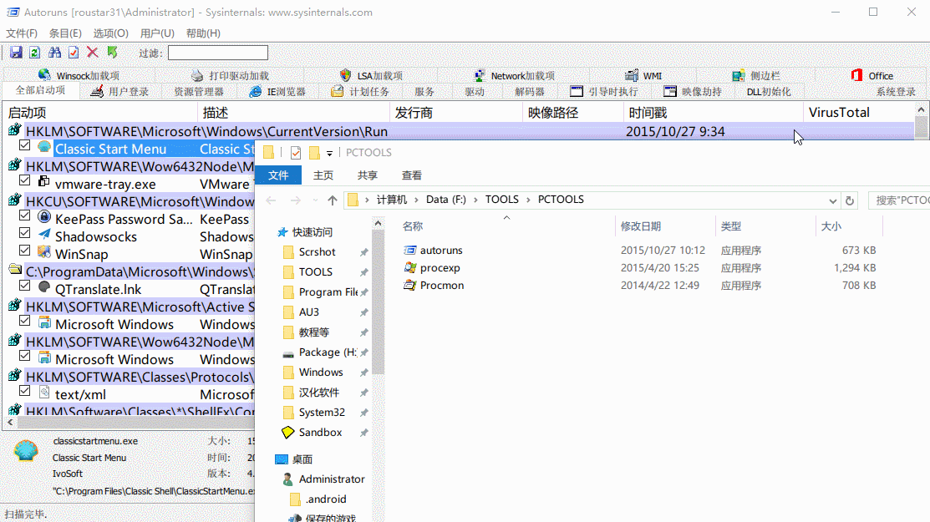Click the Explorer navigation pane scroll-up arrow
The width and height of the screenshot is (930, 522).
pyautogui.click(x=378, y=223)
